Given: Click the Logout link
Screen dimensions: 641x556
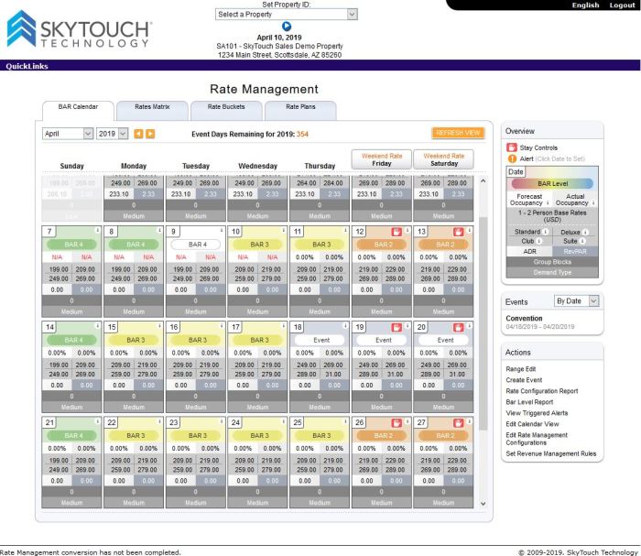Looking at the screenshot, I should 622,5.
